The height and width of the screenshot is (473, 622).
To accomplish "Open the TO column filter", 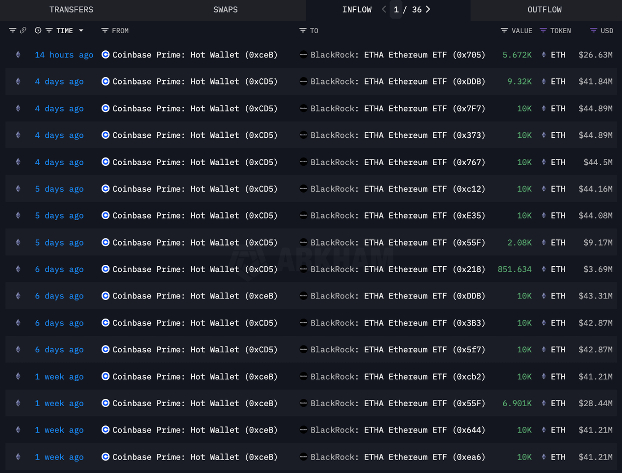I will point(303,31).
